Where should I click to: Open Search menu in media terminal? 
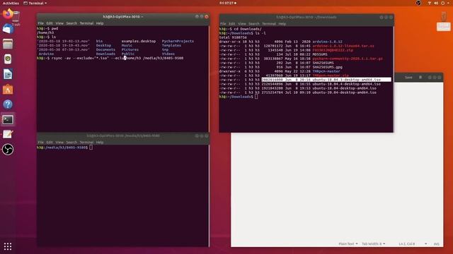coord(71,143)
